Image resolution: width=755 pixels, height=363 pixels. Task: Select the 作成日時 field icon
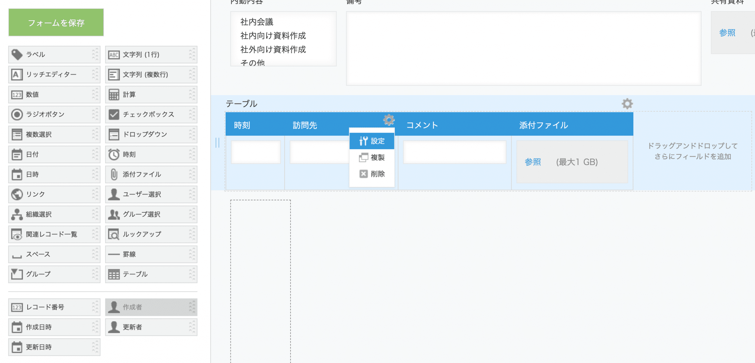[17, 327]
